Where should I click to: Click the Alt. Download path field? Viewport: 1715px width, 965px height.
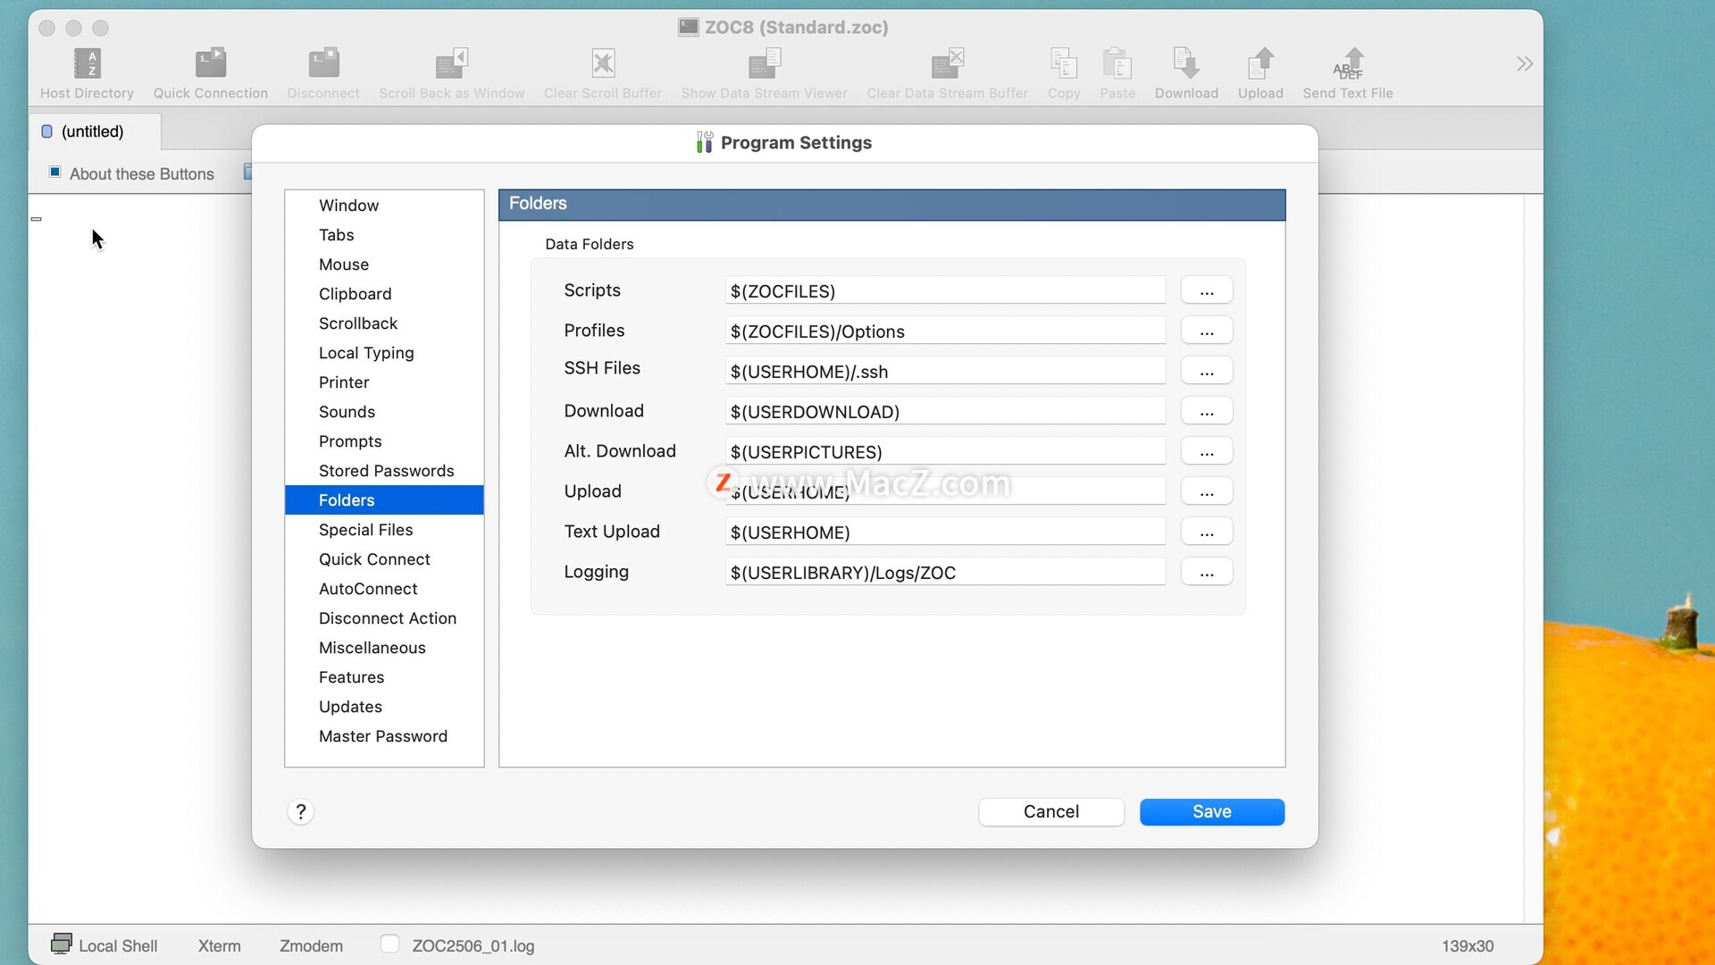tap(945, 451)
